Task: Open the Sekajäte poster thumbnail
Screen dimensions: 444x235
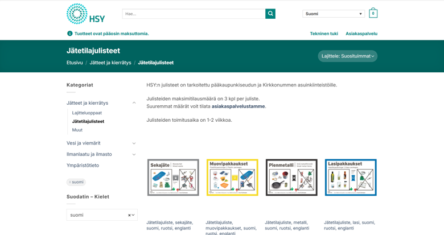Action: pyautogui.click(x=173, y=177)
